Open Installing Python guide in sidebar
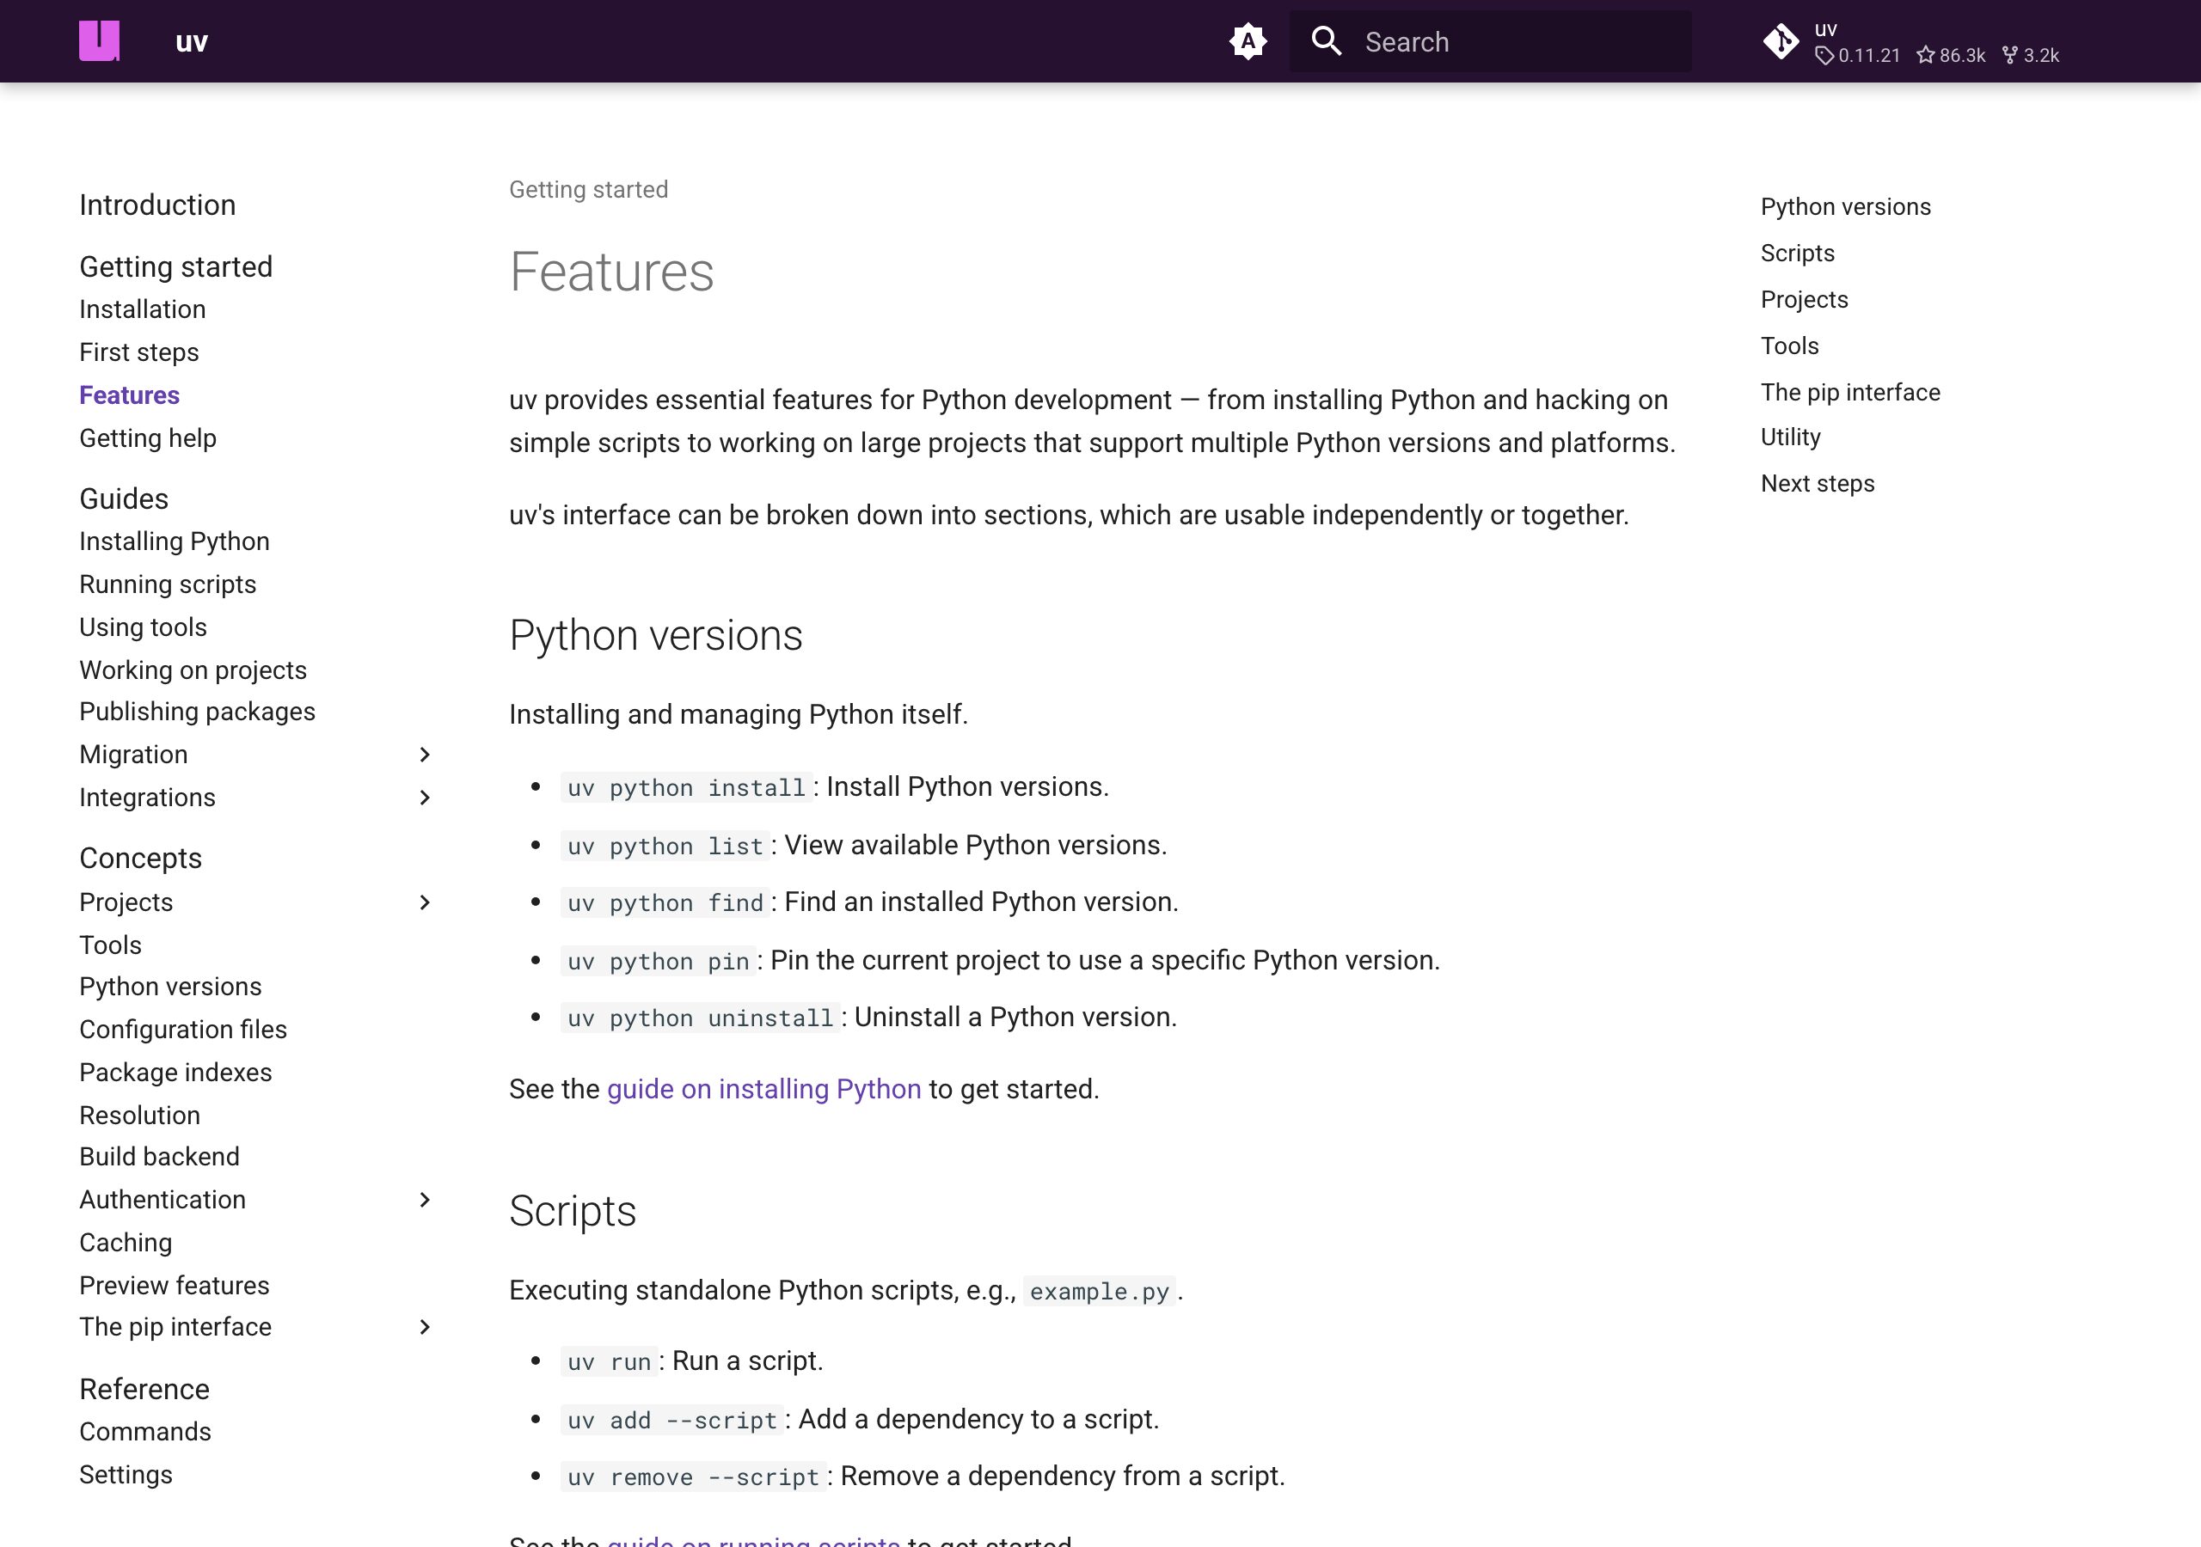 175,541
